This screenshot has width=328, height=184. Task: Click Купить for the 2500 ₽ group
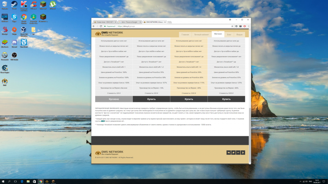(189, 99)
